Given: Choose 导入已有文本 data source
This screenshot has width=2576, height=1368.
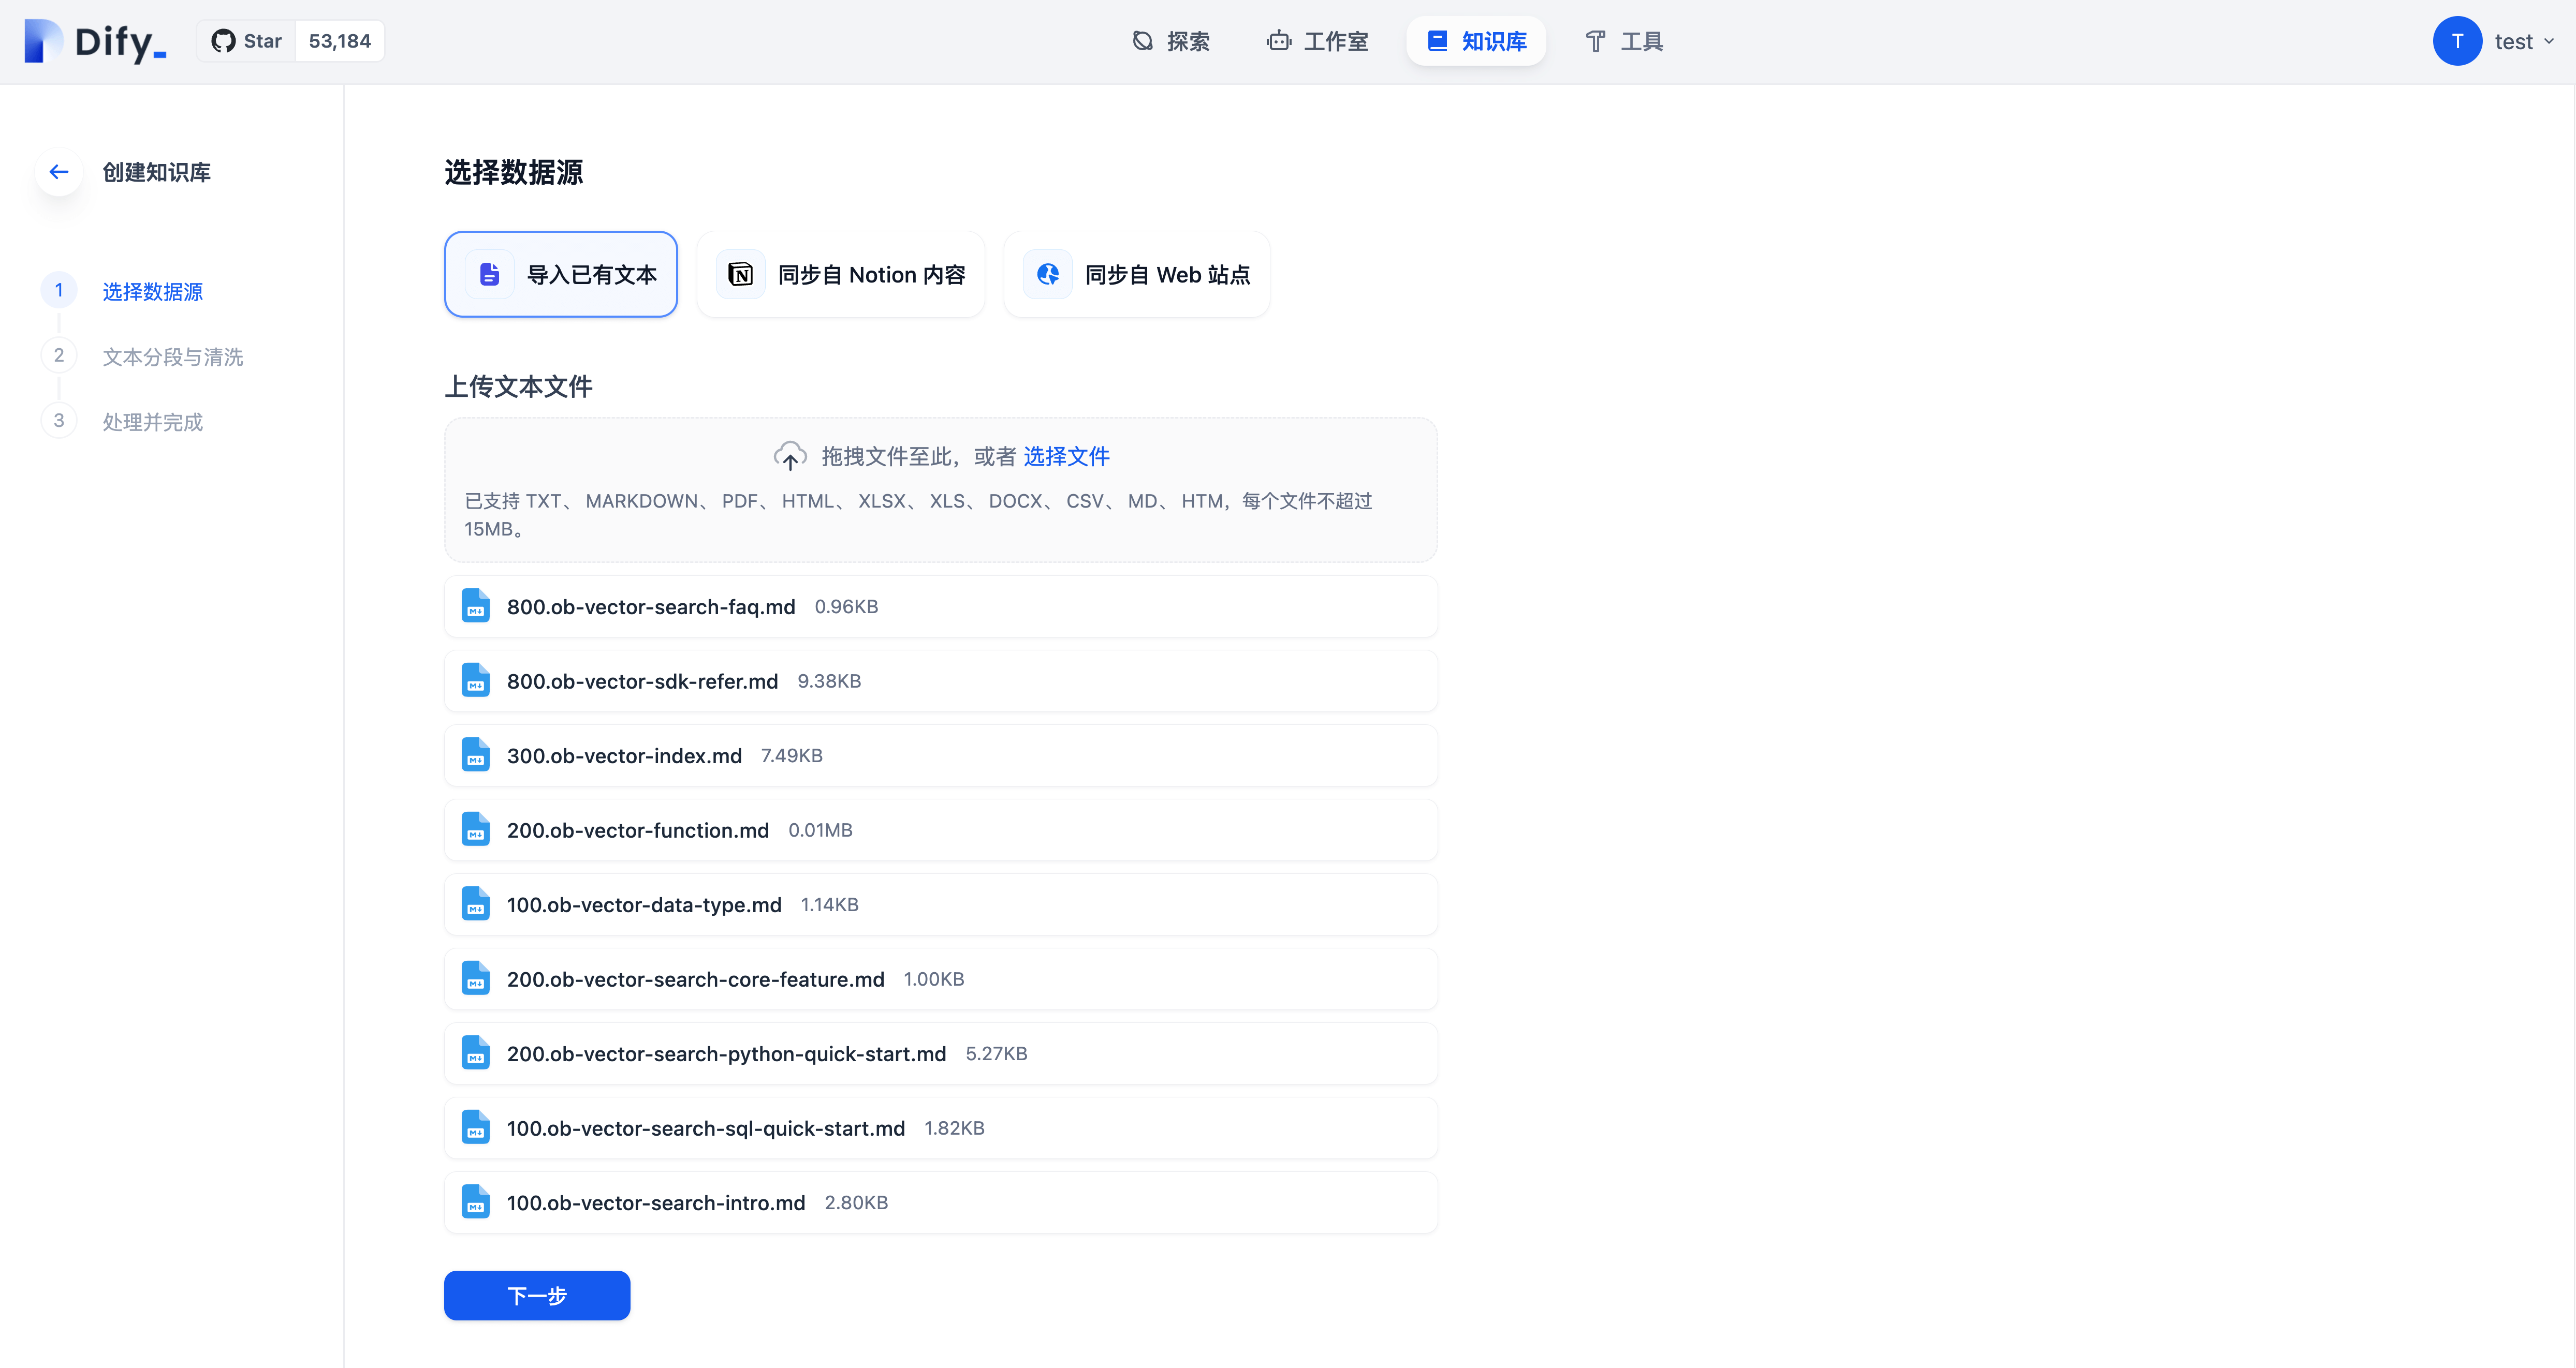Looking at the screenshot, I should [x=561, y=274].
